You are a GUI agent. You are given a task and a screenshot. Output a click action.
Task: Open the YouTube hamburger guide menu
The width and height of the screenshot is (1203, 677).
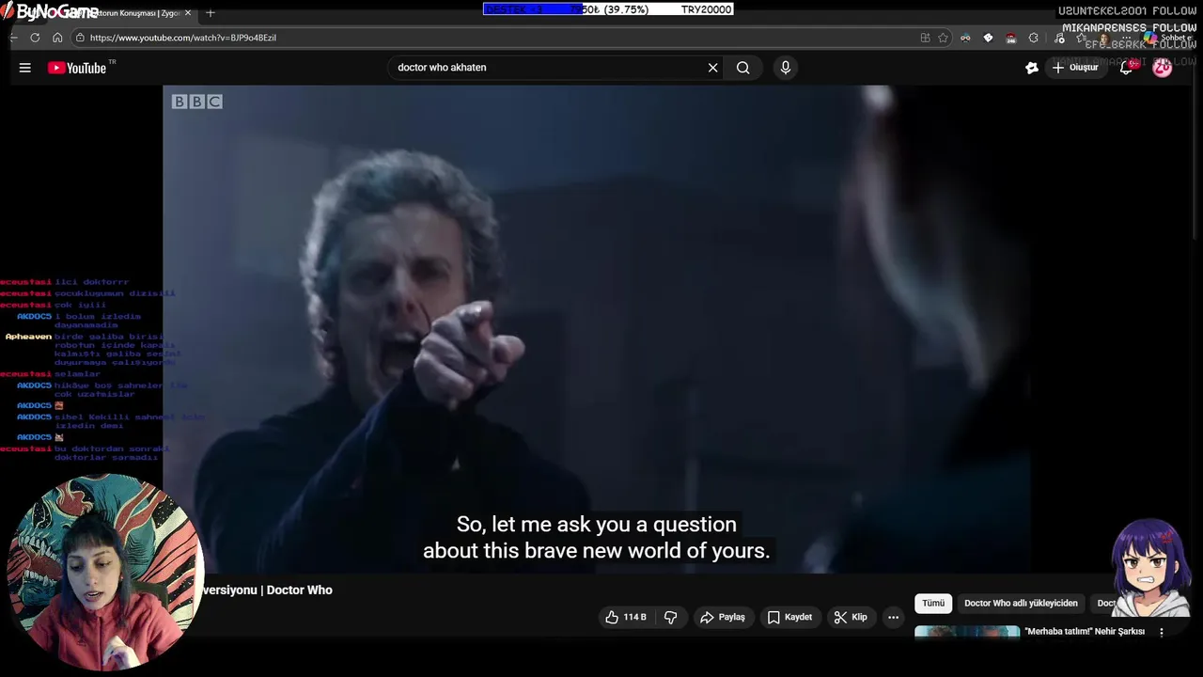pyautogui.click(x=25, y=68)
